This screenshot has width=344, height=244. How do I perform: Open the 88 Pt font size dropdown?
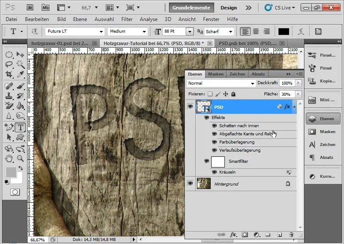coord(190,31)
